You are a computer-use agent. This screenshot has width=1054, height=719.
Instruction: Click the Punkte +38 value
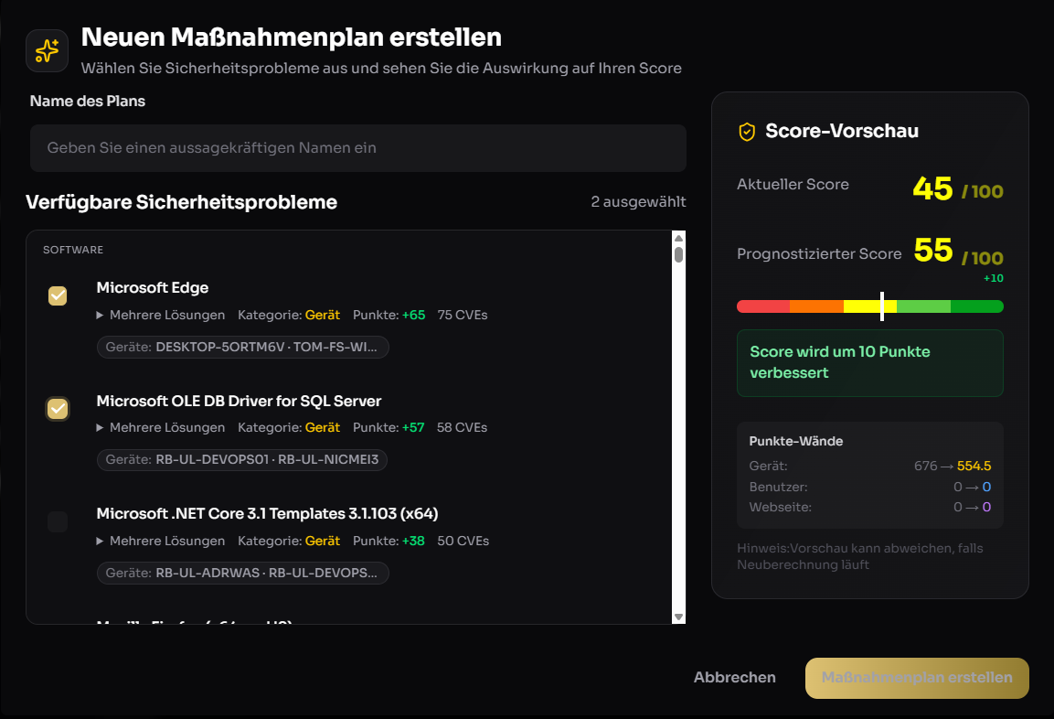pyautogui.click(x=413, y=541)
